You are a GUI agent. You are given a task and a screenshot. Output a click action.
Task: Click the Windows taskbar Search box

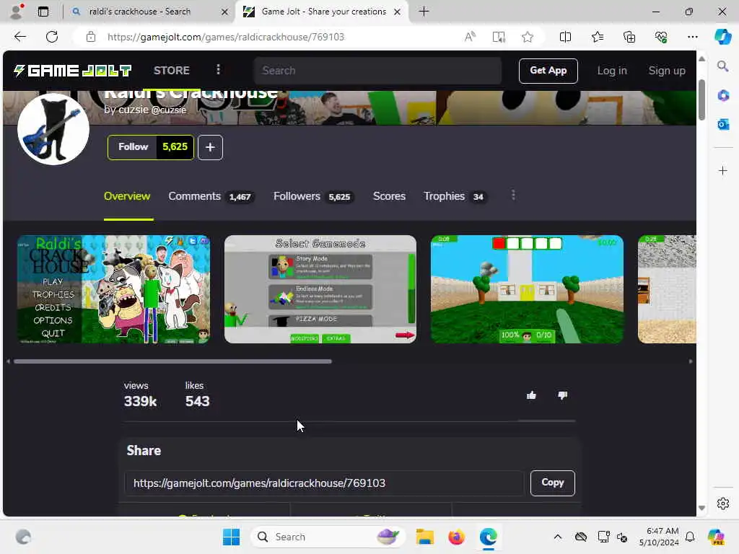tap(328, 537)
